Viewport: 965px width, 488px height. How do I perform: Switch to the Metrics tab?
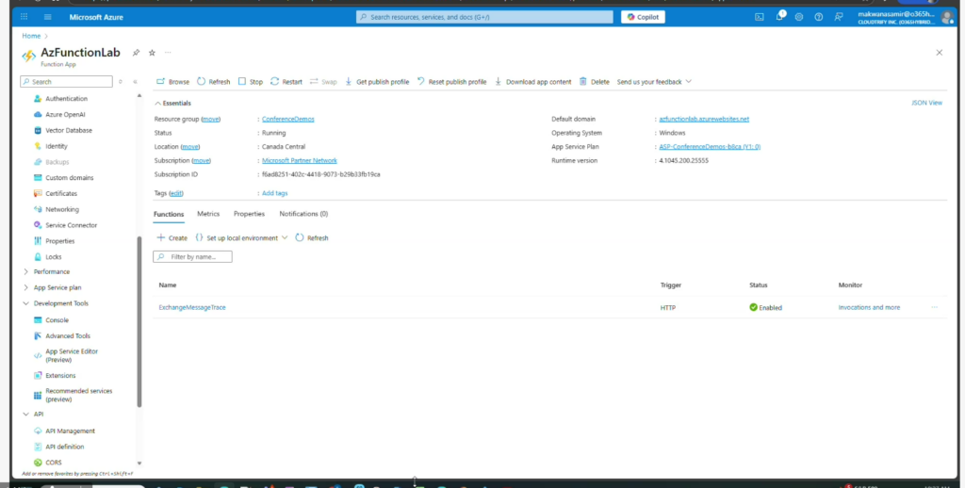(x=208, y=214)
